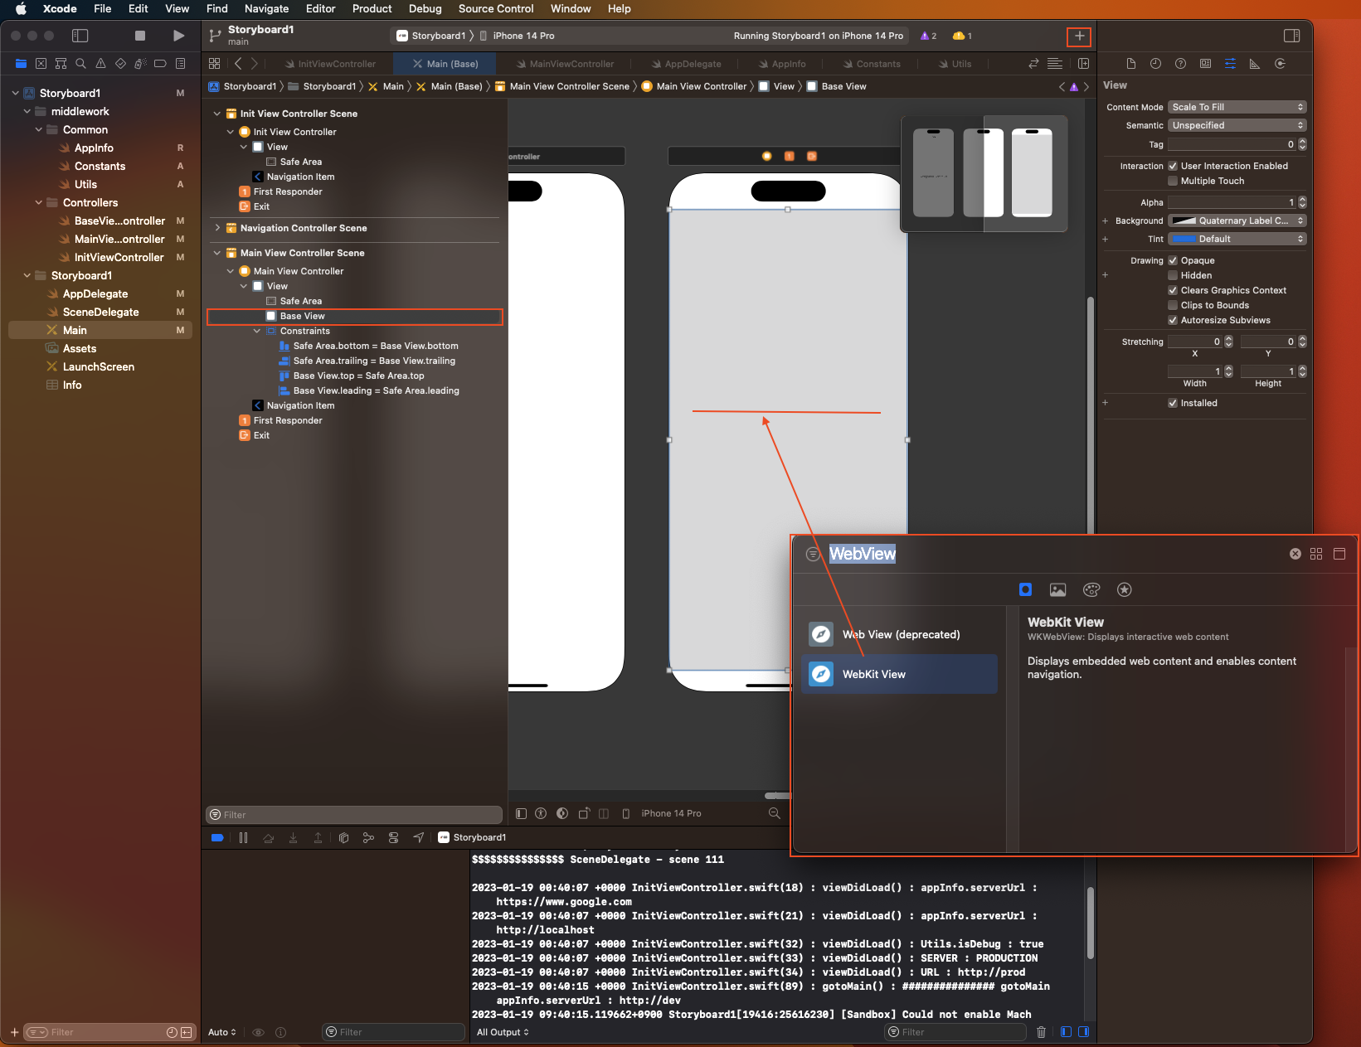
Task: Click Main View Controller Scene breadcrumb
Action: pos(561,86)
